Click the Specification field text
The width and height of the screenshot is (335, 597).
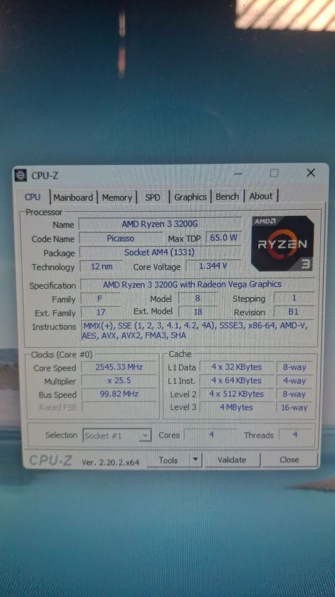click(x=197, y=284)
